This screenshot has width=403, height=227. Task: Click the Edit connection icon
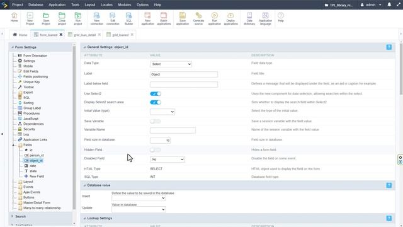pyautogui.click(x=113, y=19)
